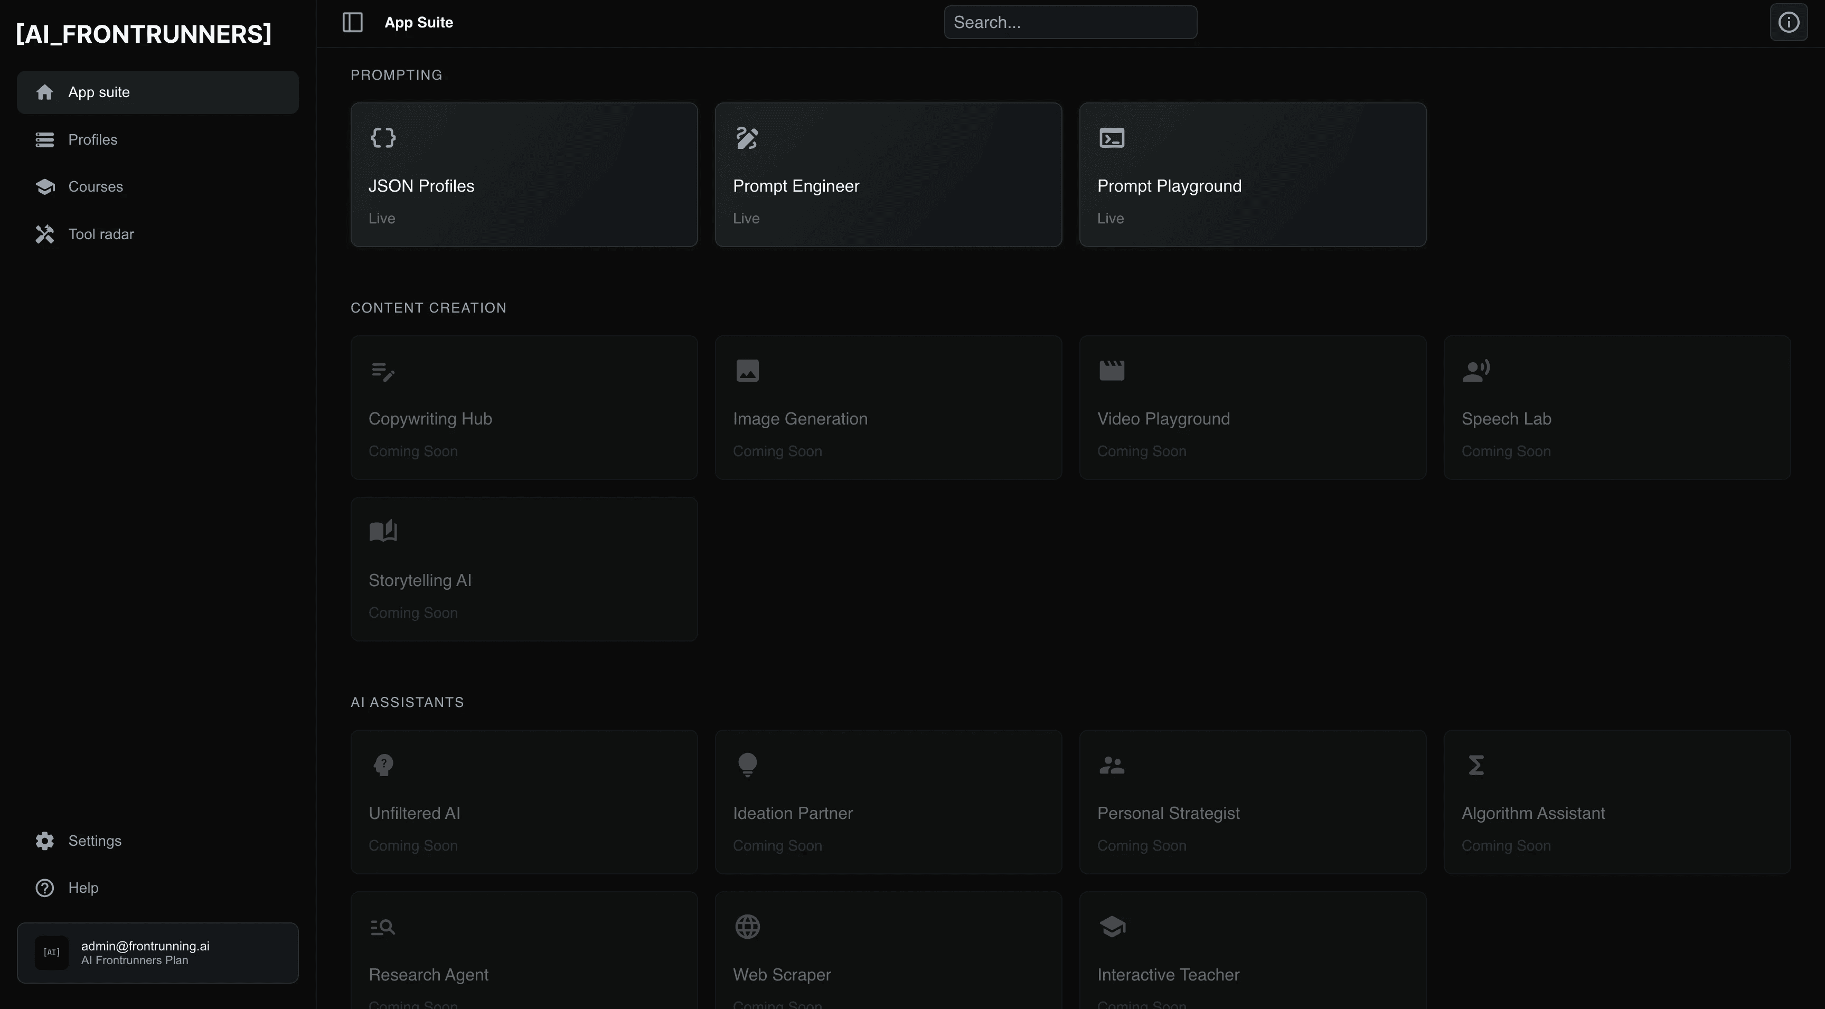This screenshot has height=1009, width=1825.
Task: Open Tool radar in sidebar
Action: (x=157, y=234)
